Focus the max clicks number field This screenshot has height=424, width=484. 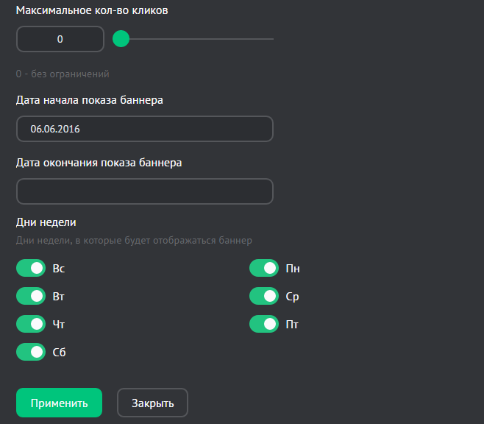click(60, 39)
